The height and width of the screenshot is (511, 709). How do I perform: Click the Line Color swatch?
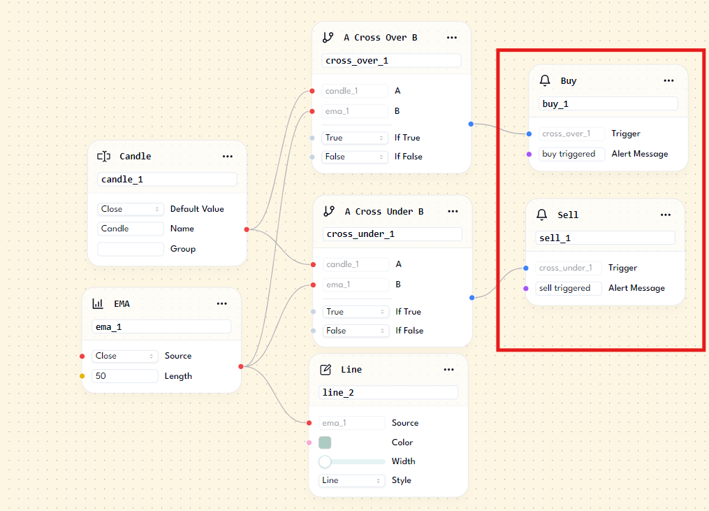(x=325, y=442)
